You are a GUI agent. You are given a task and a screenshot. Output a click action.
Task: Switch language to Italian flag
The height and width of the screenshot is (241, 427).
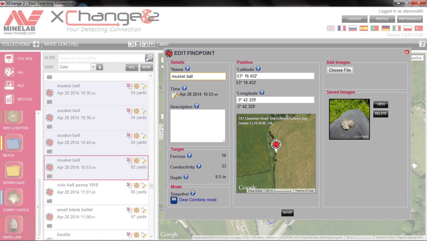(x=397, y=28)
